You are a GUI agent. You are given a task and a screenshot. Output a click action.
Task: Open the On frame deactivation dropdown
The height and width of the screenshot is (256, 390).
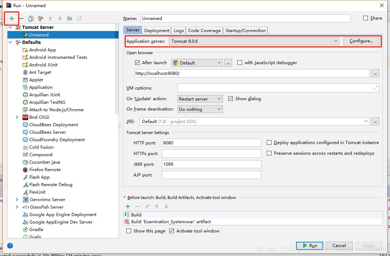[x=200, y=109]
